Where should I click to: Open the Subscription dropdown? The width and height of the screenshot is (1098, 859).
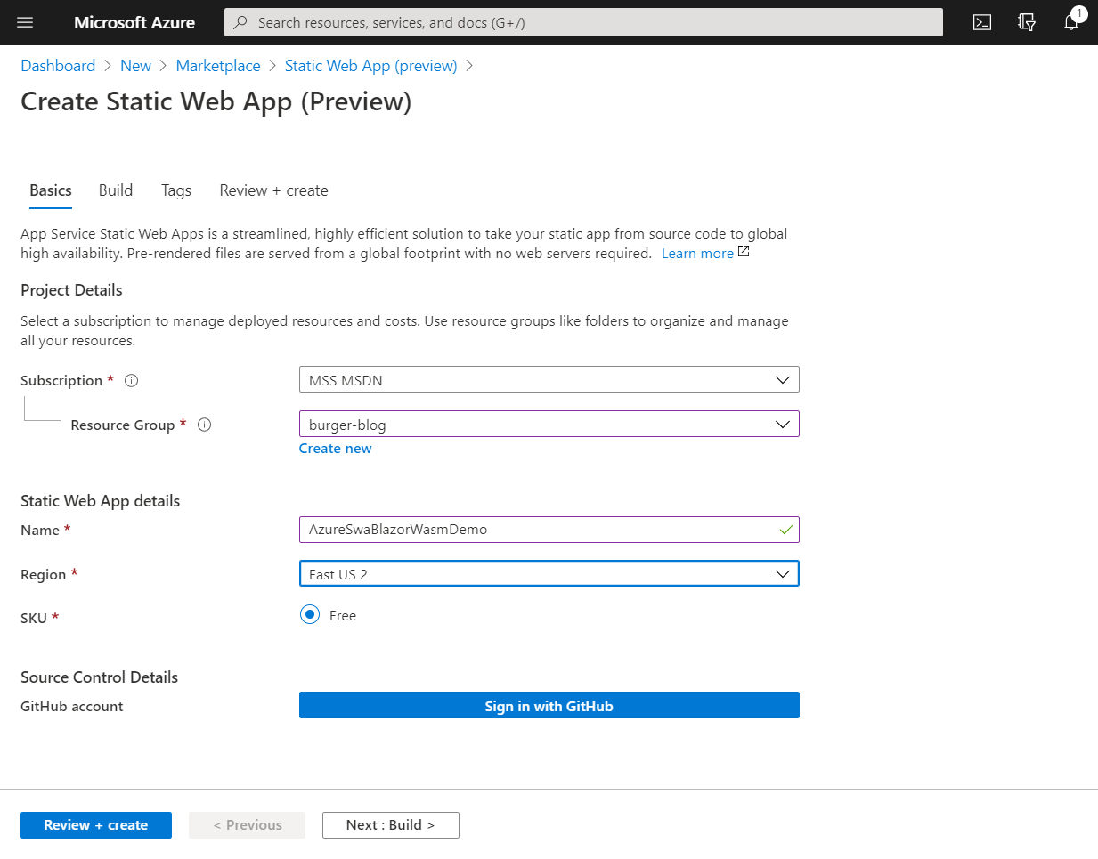pos(549,379)
